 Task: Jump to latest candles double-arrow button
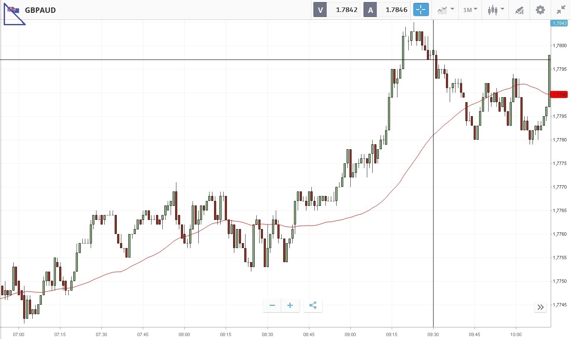click(x=540, y=307)
